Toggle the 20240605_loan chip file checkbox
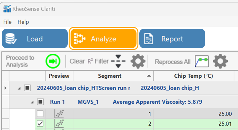The image size is (238, 130). [x=27, y=88]
